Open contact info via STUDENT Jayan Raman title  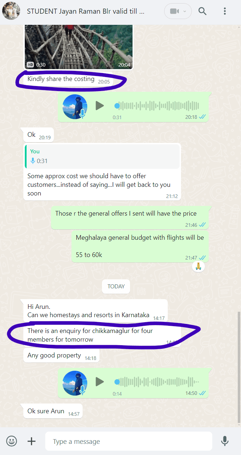[x=86, y=11]
